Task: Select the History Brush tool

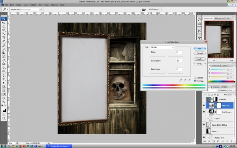Action: coord(4,56)
